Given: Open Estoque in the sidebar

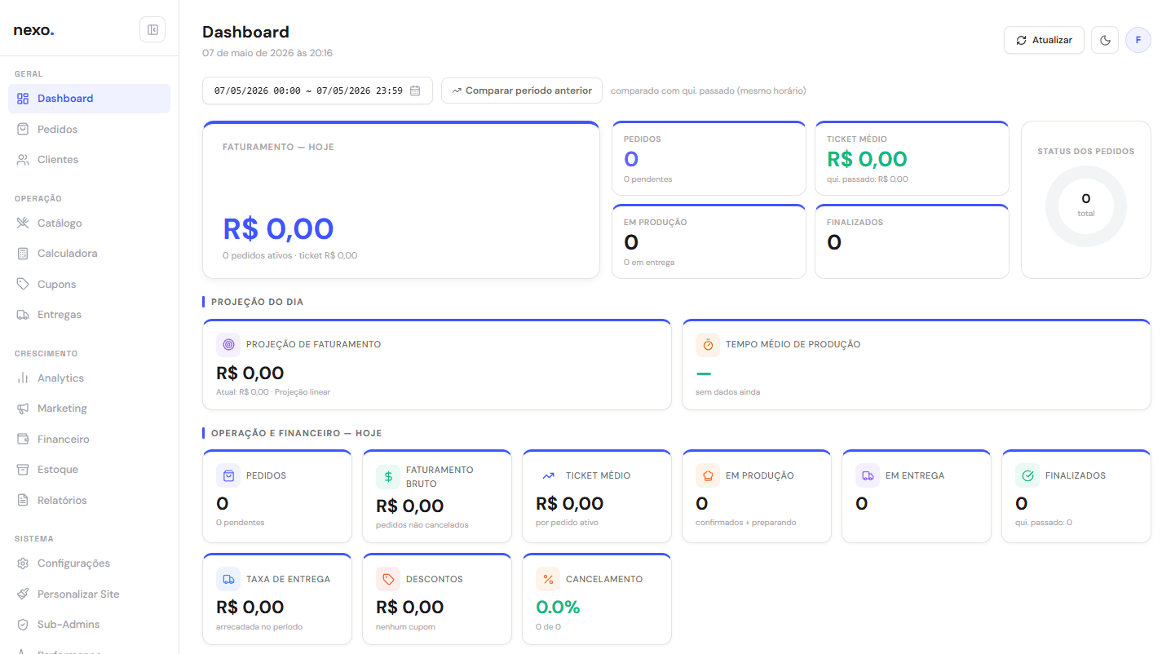Looking at the screenshot, I should click(x=90, y=470).
